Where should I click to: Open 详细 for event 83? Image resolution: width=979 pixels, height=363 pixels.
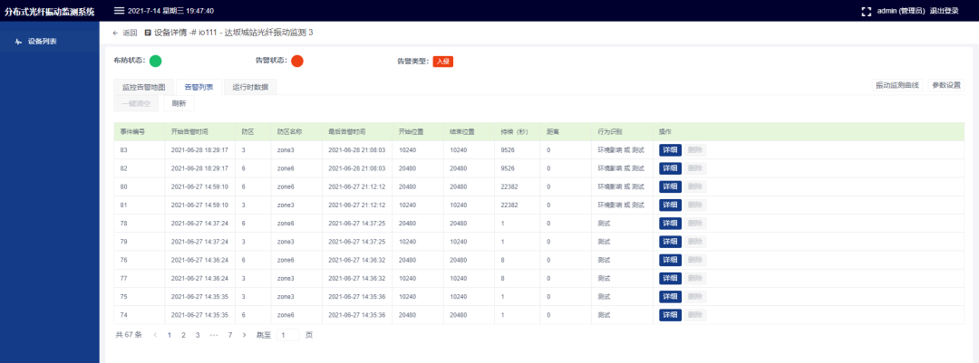pos(670,149)
